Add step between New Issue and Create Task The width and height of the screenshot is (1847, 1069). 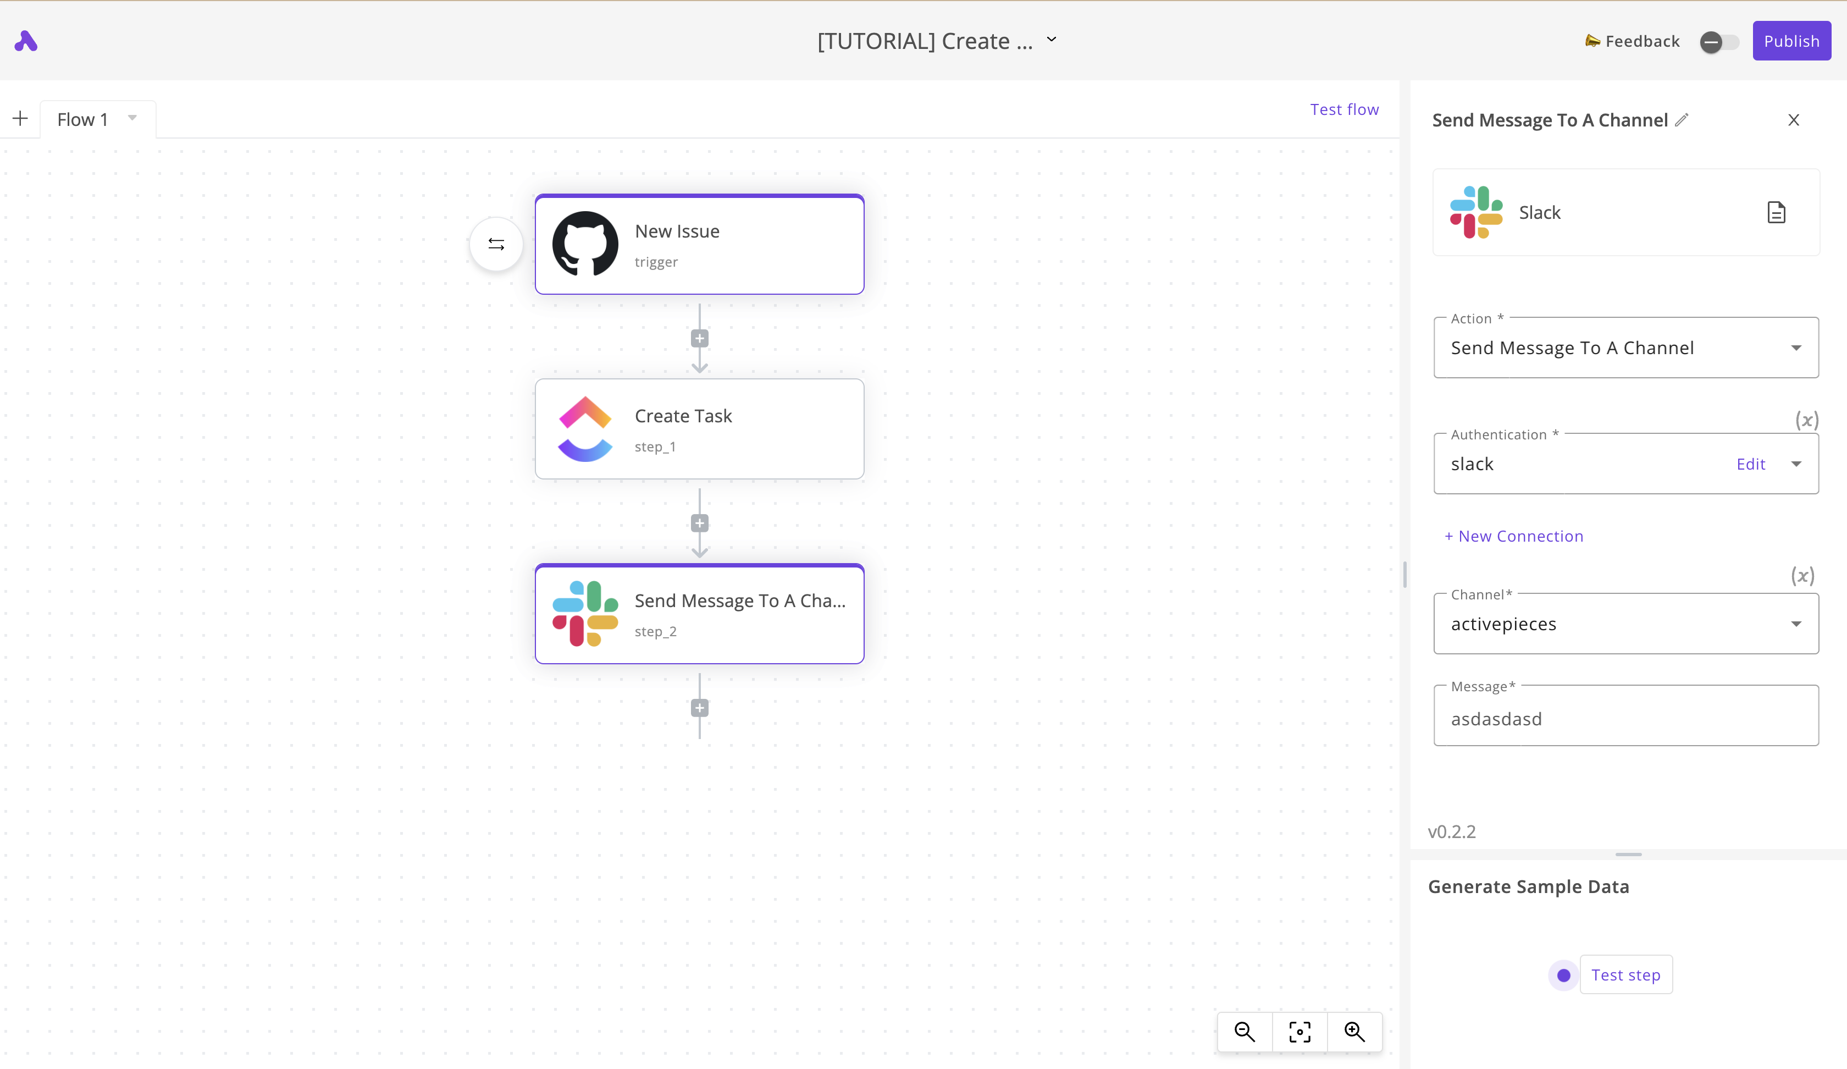pyautogui.click(x=699, y=338)
